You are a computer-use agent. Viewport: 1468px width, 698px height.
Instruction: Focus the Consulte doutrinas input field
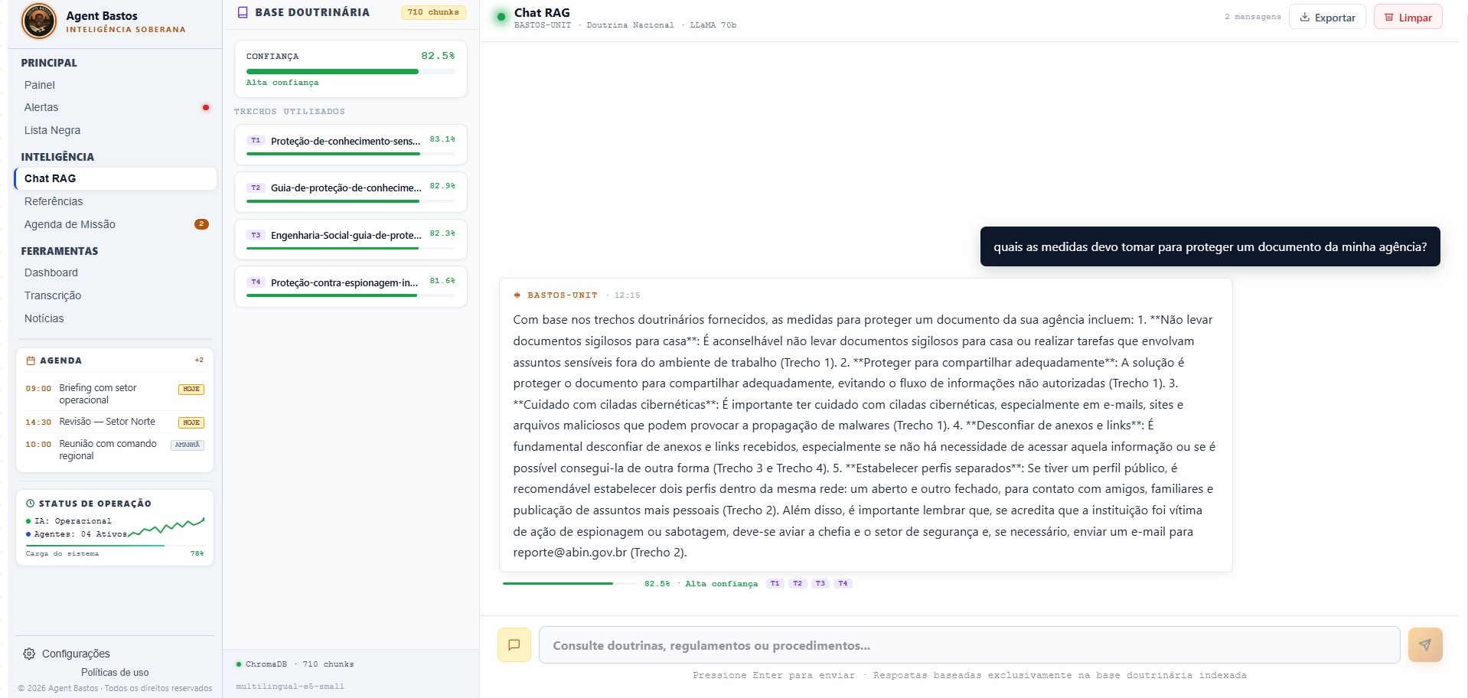[x=969, y=645]
